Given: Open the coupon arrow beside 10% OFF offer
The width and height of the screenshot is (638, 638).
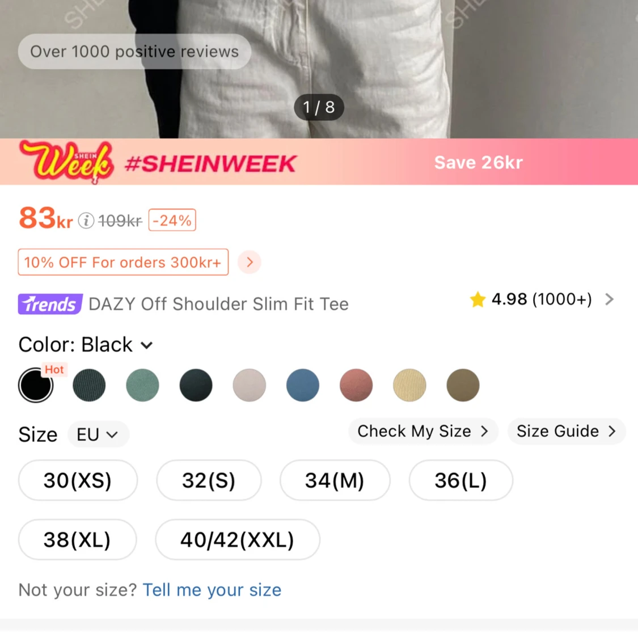Looking at the screenshot, I should (250, 262).
